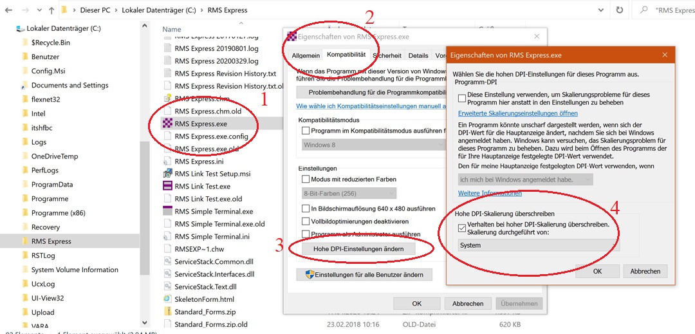Tick In Bildschirmauflösung 640 x 480 ausführen

click(x=306, y=209)
